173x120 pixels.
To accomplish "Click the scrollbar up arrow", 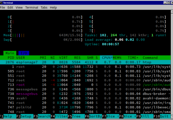I will coord(172,12).
